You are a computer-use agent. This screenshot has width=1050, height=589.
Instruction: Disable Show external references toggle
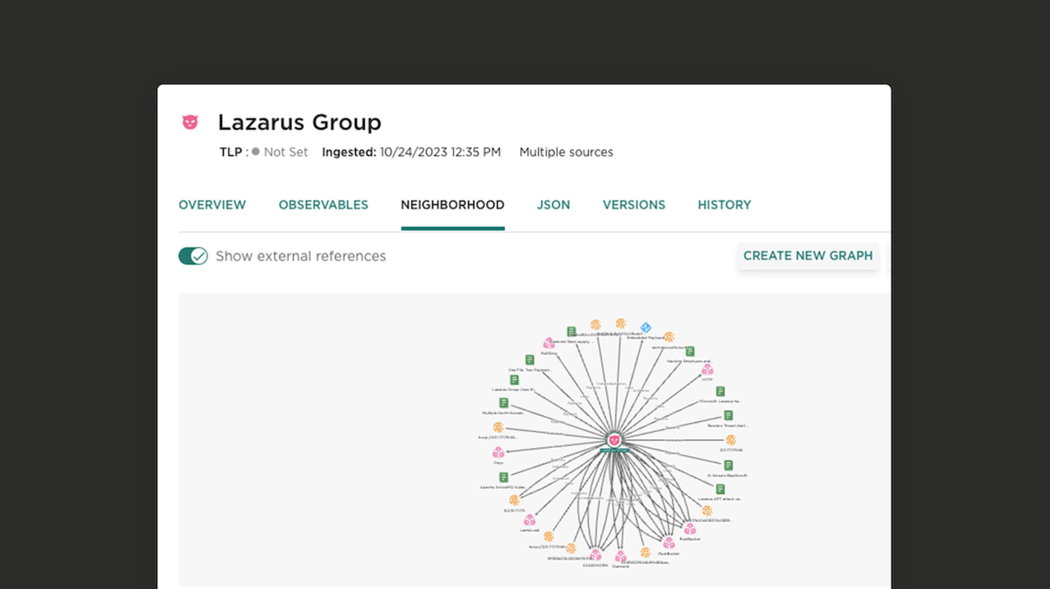pos(193,256)
